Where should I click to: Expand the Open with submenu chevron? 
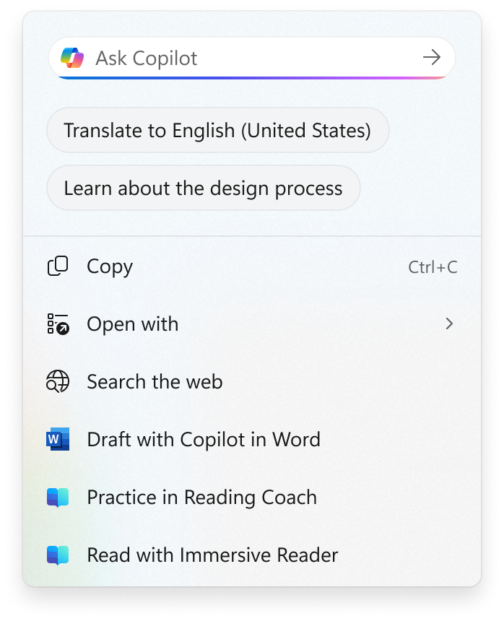point(449,324)
